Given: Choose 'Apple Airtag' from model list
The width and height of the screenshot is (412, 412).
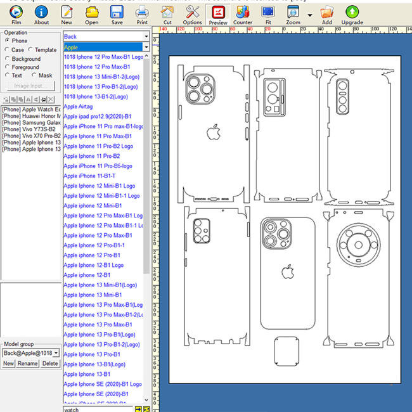Looking at the screenshot, I should (78, 106).
